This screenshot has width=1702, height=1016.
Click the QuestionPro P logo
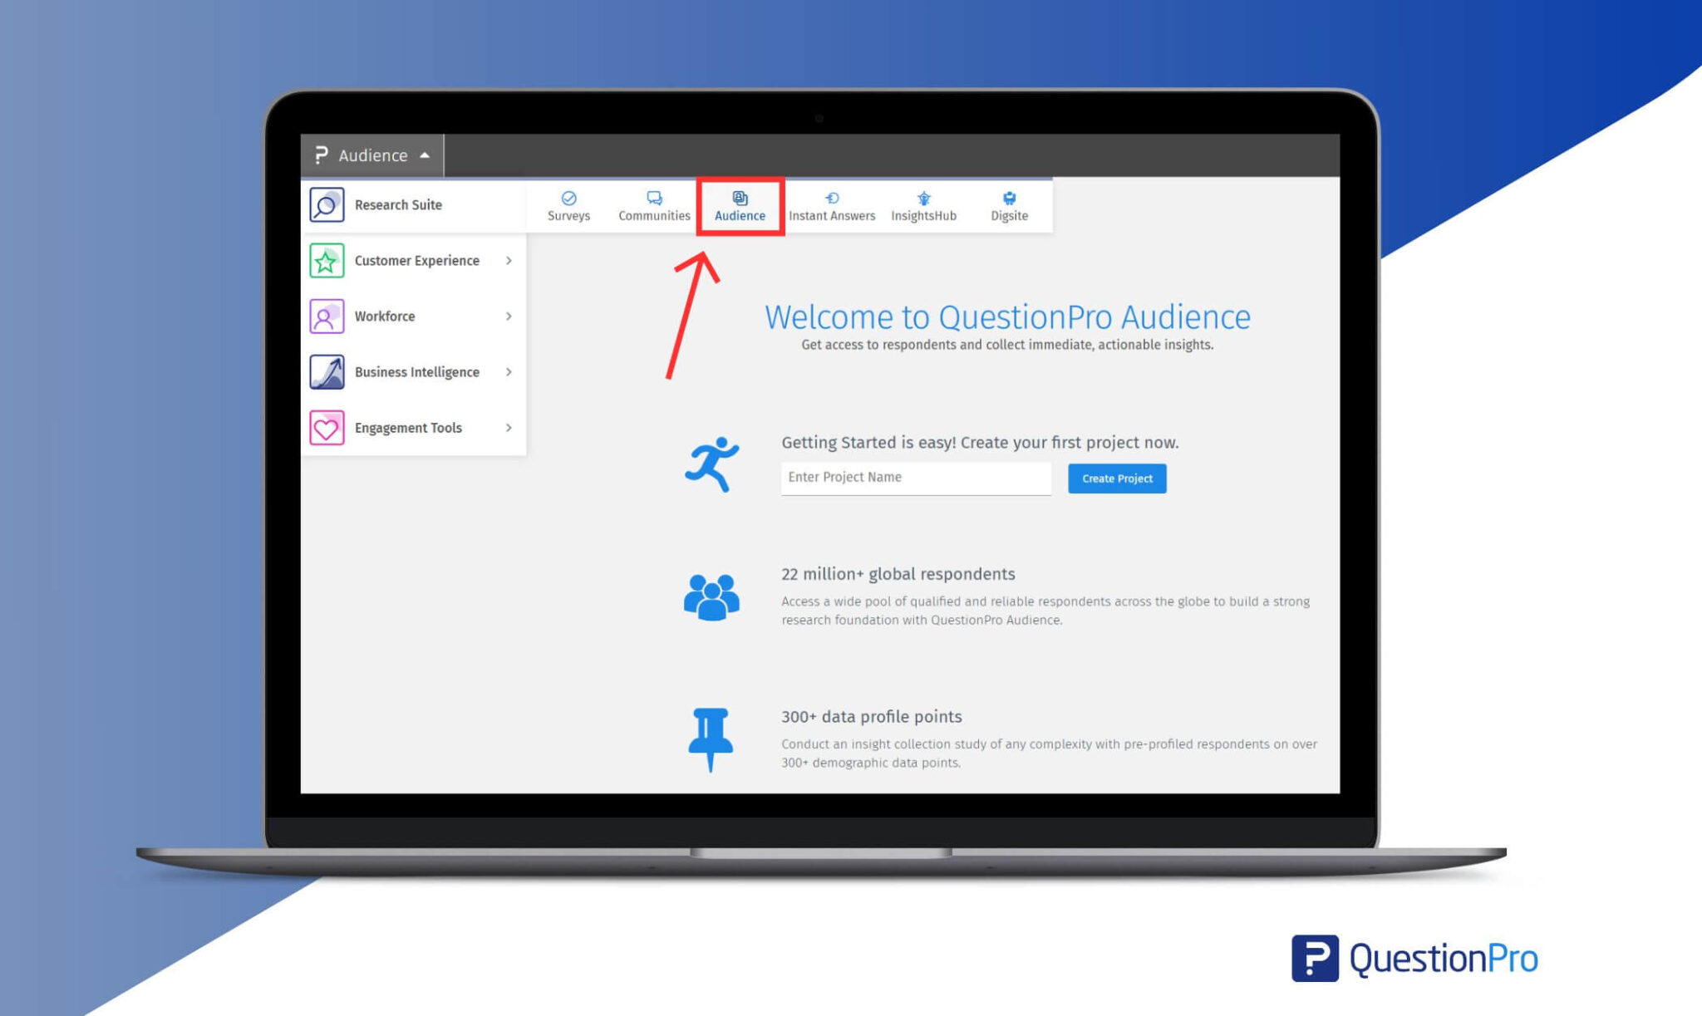pyautogui.click(x=1315, y=958)
